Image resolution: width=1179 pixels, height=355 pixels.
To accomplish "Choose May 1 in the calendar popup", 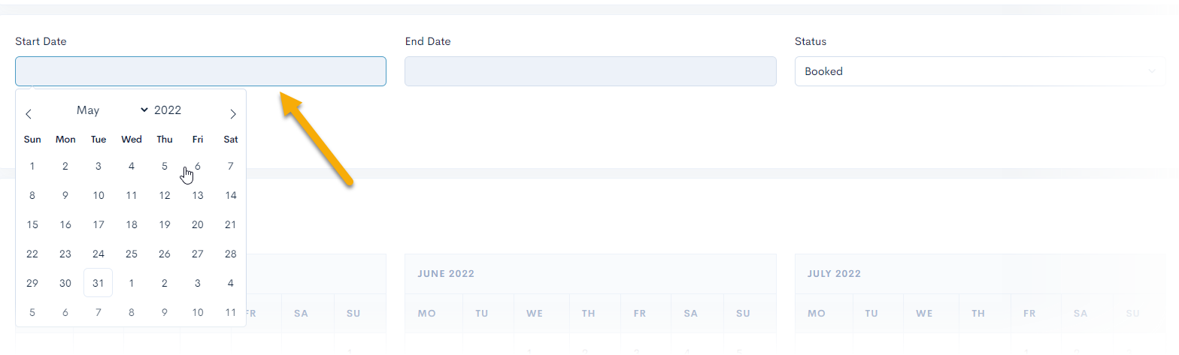I will [32, 167].
